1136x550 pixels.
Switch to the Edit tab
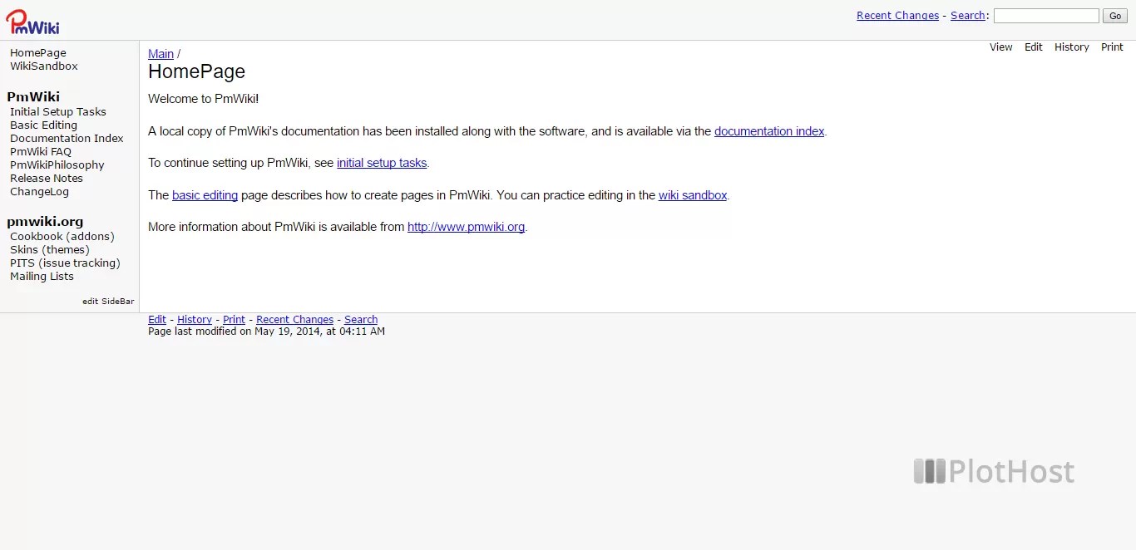(x=1033, y=47)
